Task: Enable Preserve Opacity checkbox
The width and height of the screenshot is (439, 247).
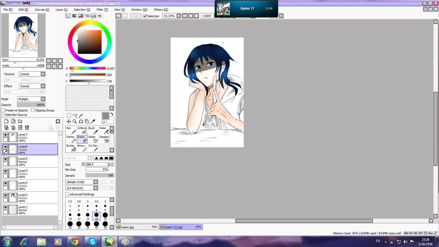Action: (3, 110)
